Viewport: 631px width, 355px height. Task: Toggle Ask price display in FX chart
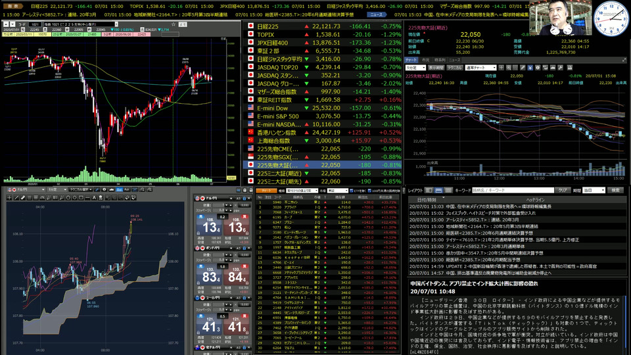point(127,189)
